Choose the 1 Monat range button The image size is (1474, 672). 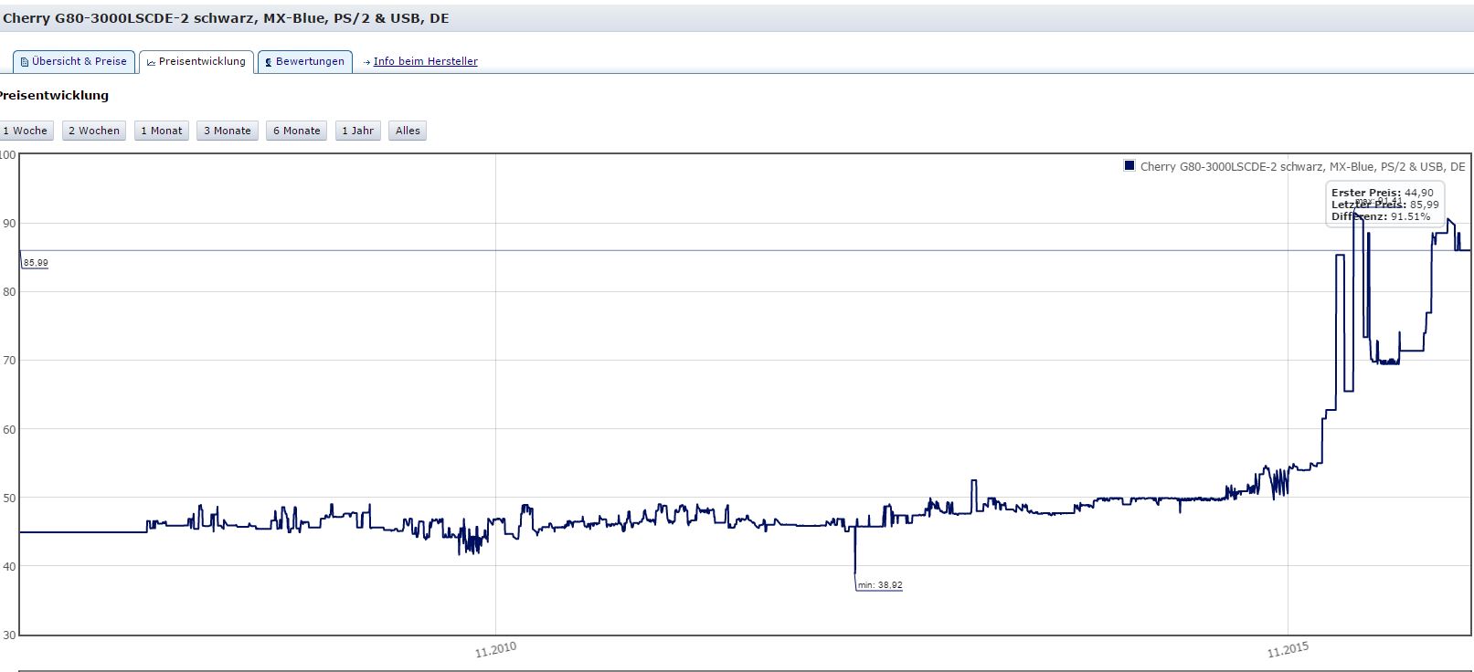(162, 131)
